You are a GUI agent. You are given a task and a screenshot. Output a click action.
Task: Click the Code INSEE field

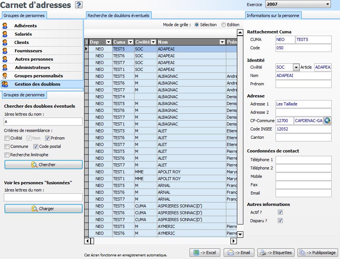tap(303, 129)
